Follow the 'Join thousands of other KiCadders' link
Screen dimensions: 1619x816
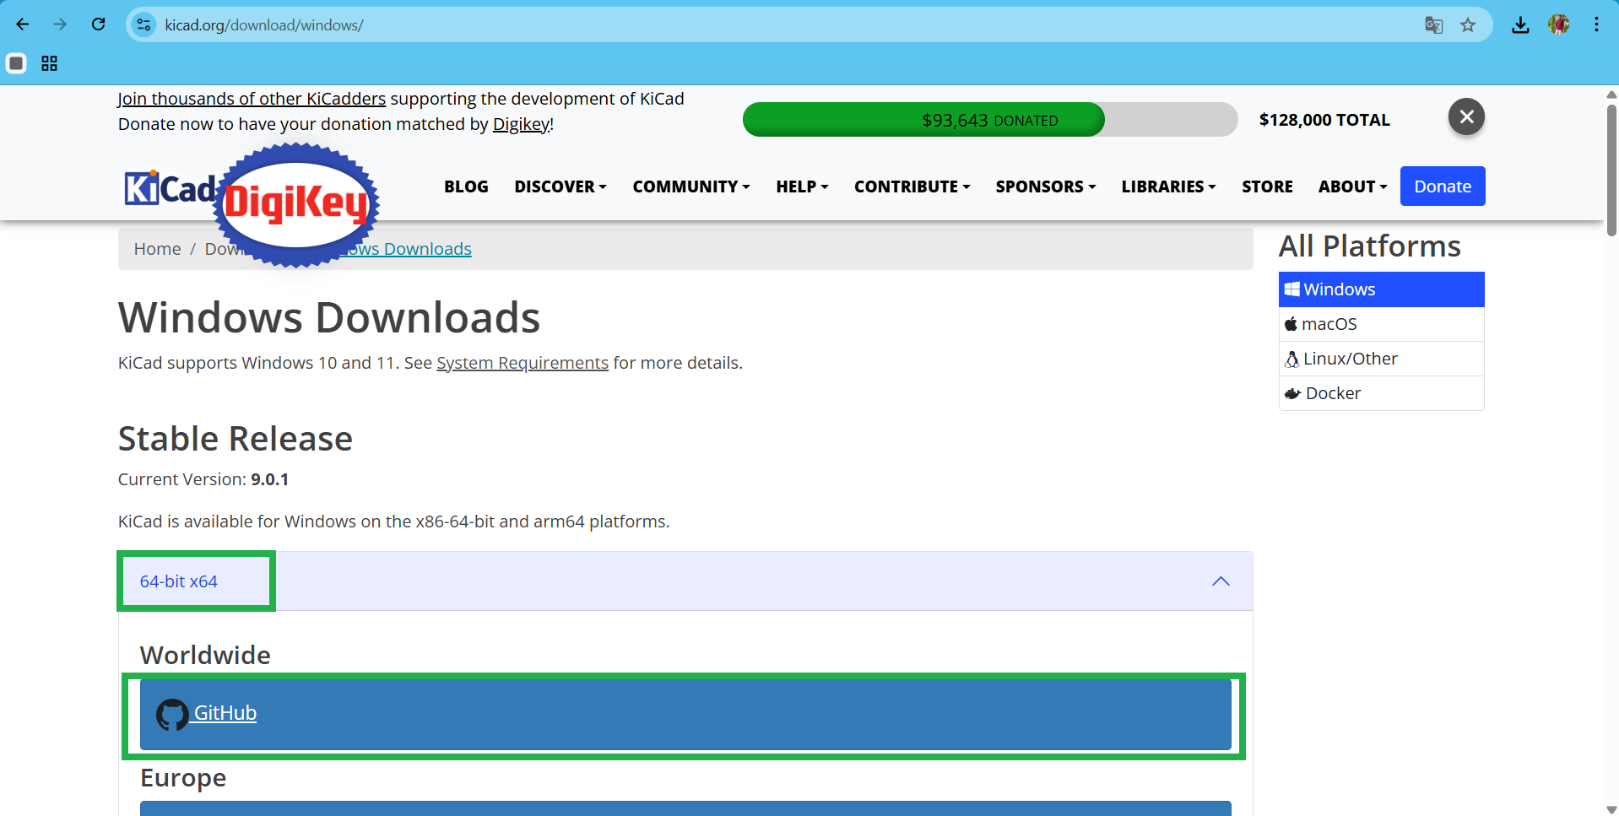(252, 99)
